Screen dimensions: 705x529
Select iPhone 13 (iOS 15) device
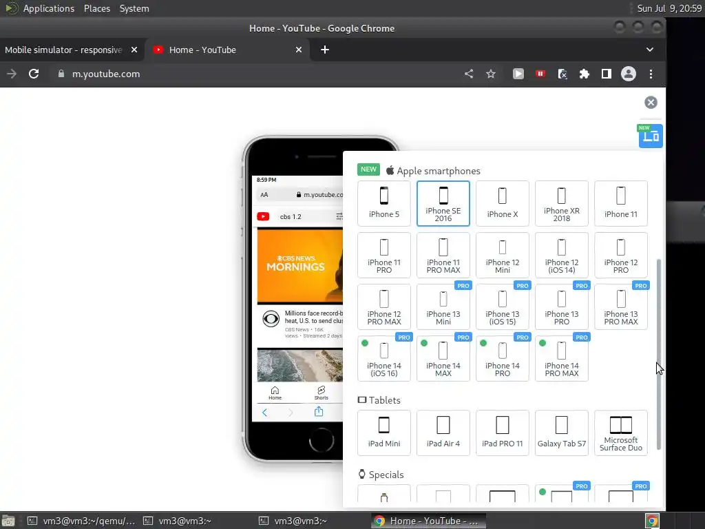click(502, 307)
